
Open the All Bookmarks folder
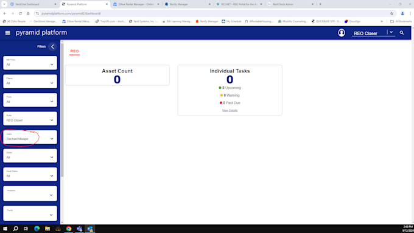click(x=401, y=21)
